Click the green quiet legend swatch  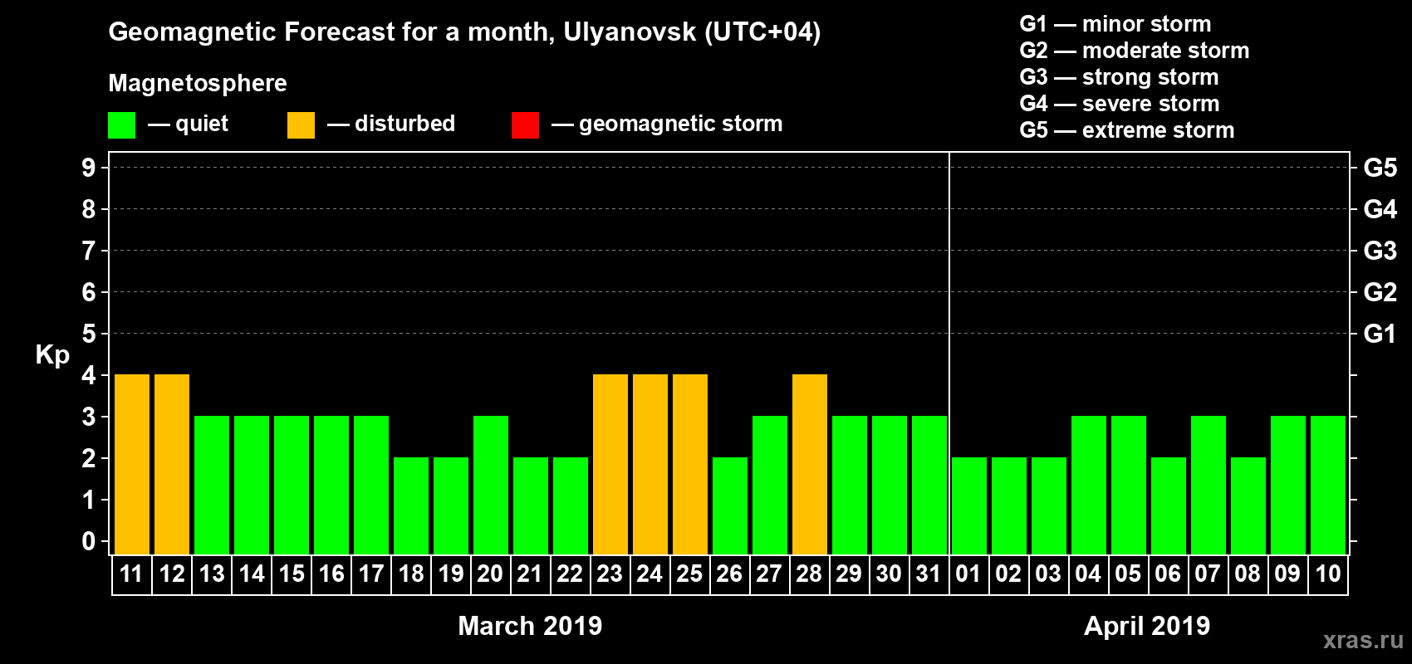[x=122, y=125]
